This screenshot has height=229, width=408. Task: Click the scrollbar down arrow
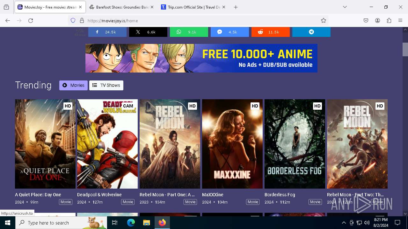pyautogui.click(x=405, y=214)
